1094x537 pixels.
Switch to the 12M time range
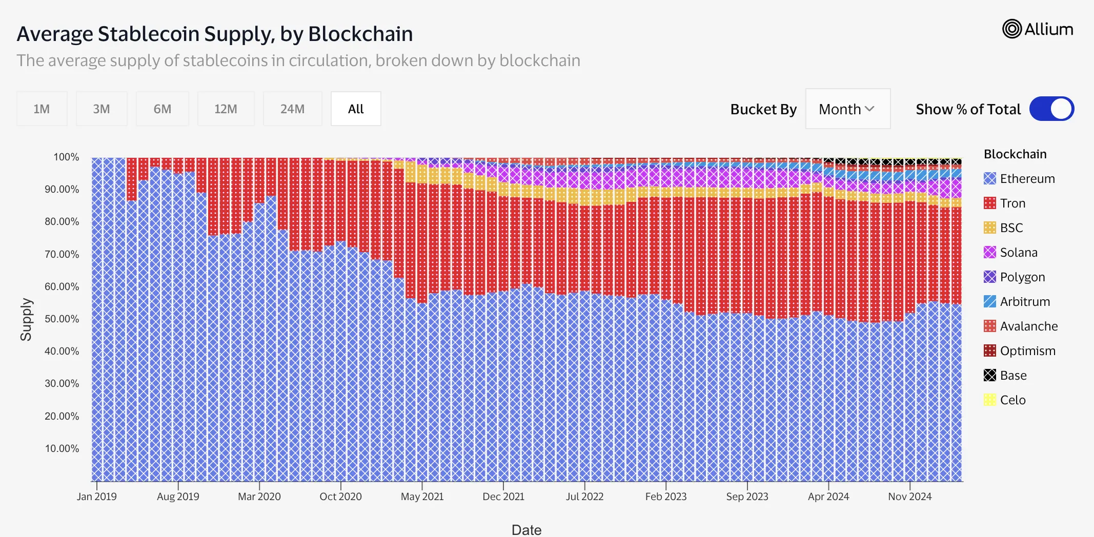point(226,109)
